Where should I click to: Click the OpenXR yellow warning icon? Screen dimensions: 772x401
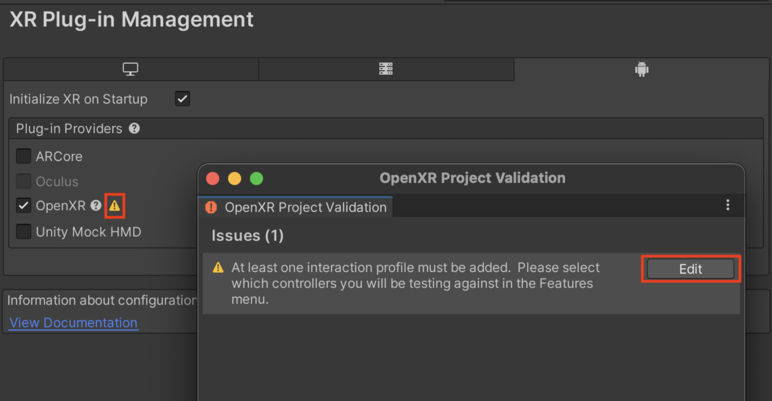pos(114,206)
